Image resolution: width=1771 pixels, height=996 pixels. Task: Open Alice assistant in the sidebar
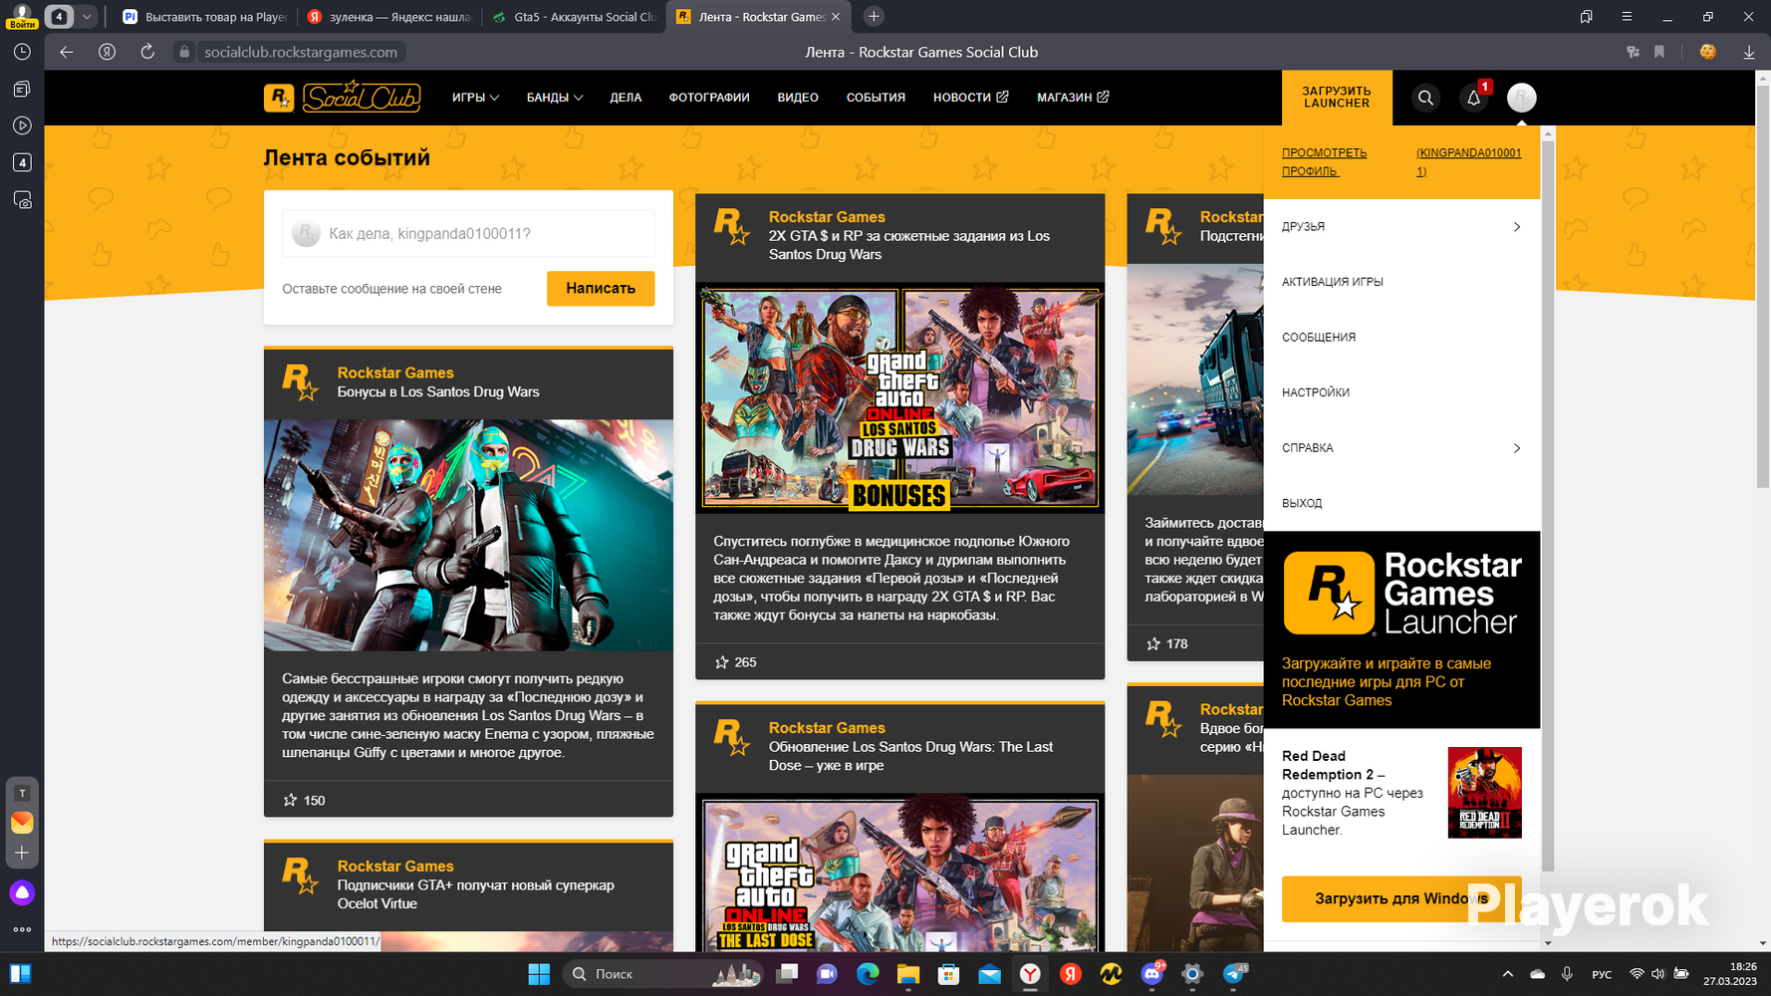point(22,892)
